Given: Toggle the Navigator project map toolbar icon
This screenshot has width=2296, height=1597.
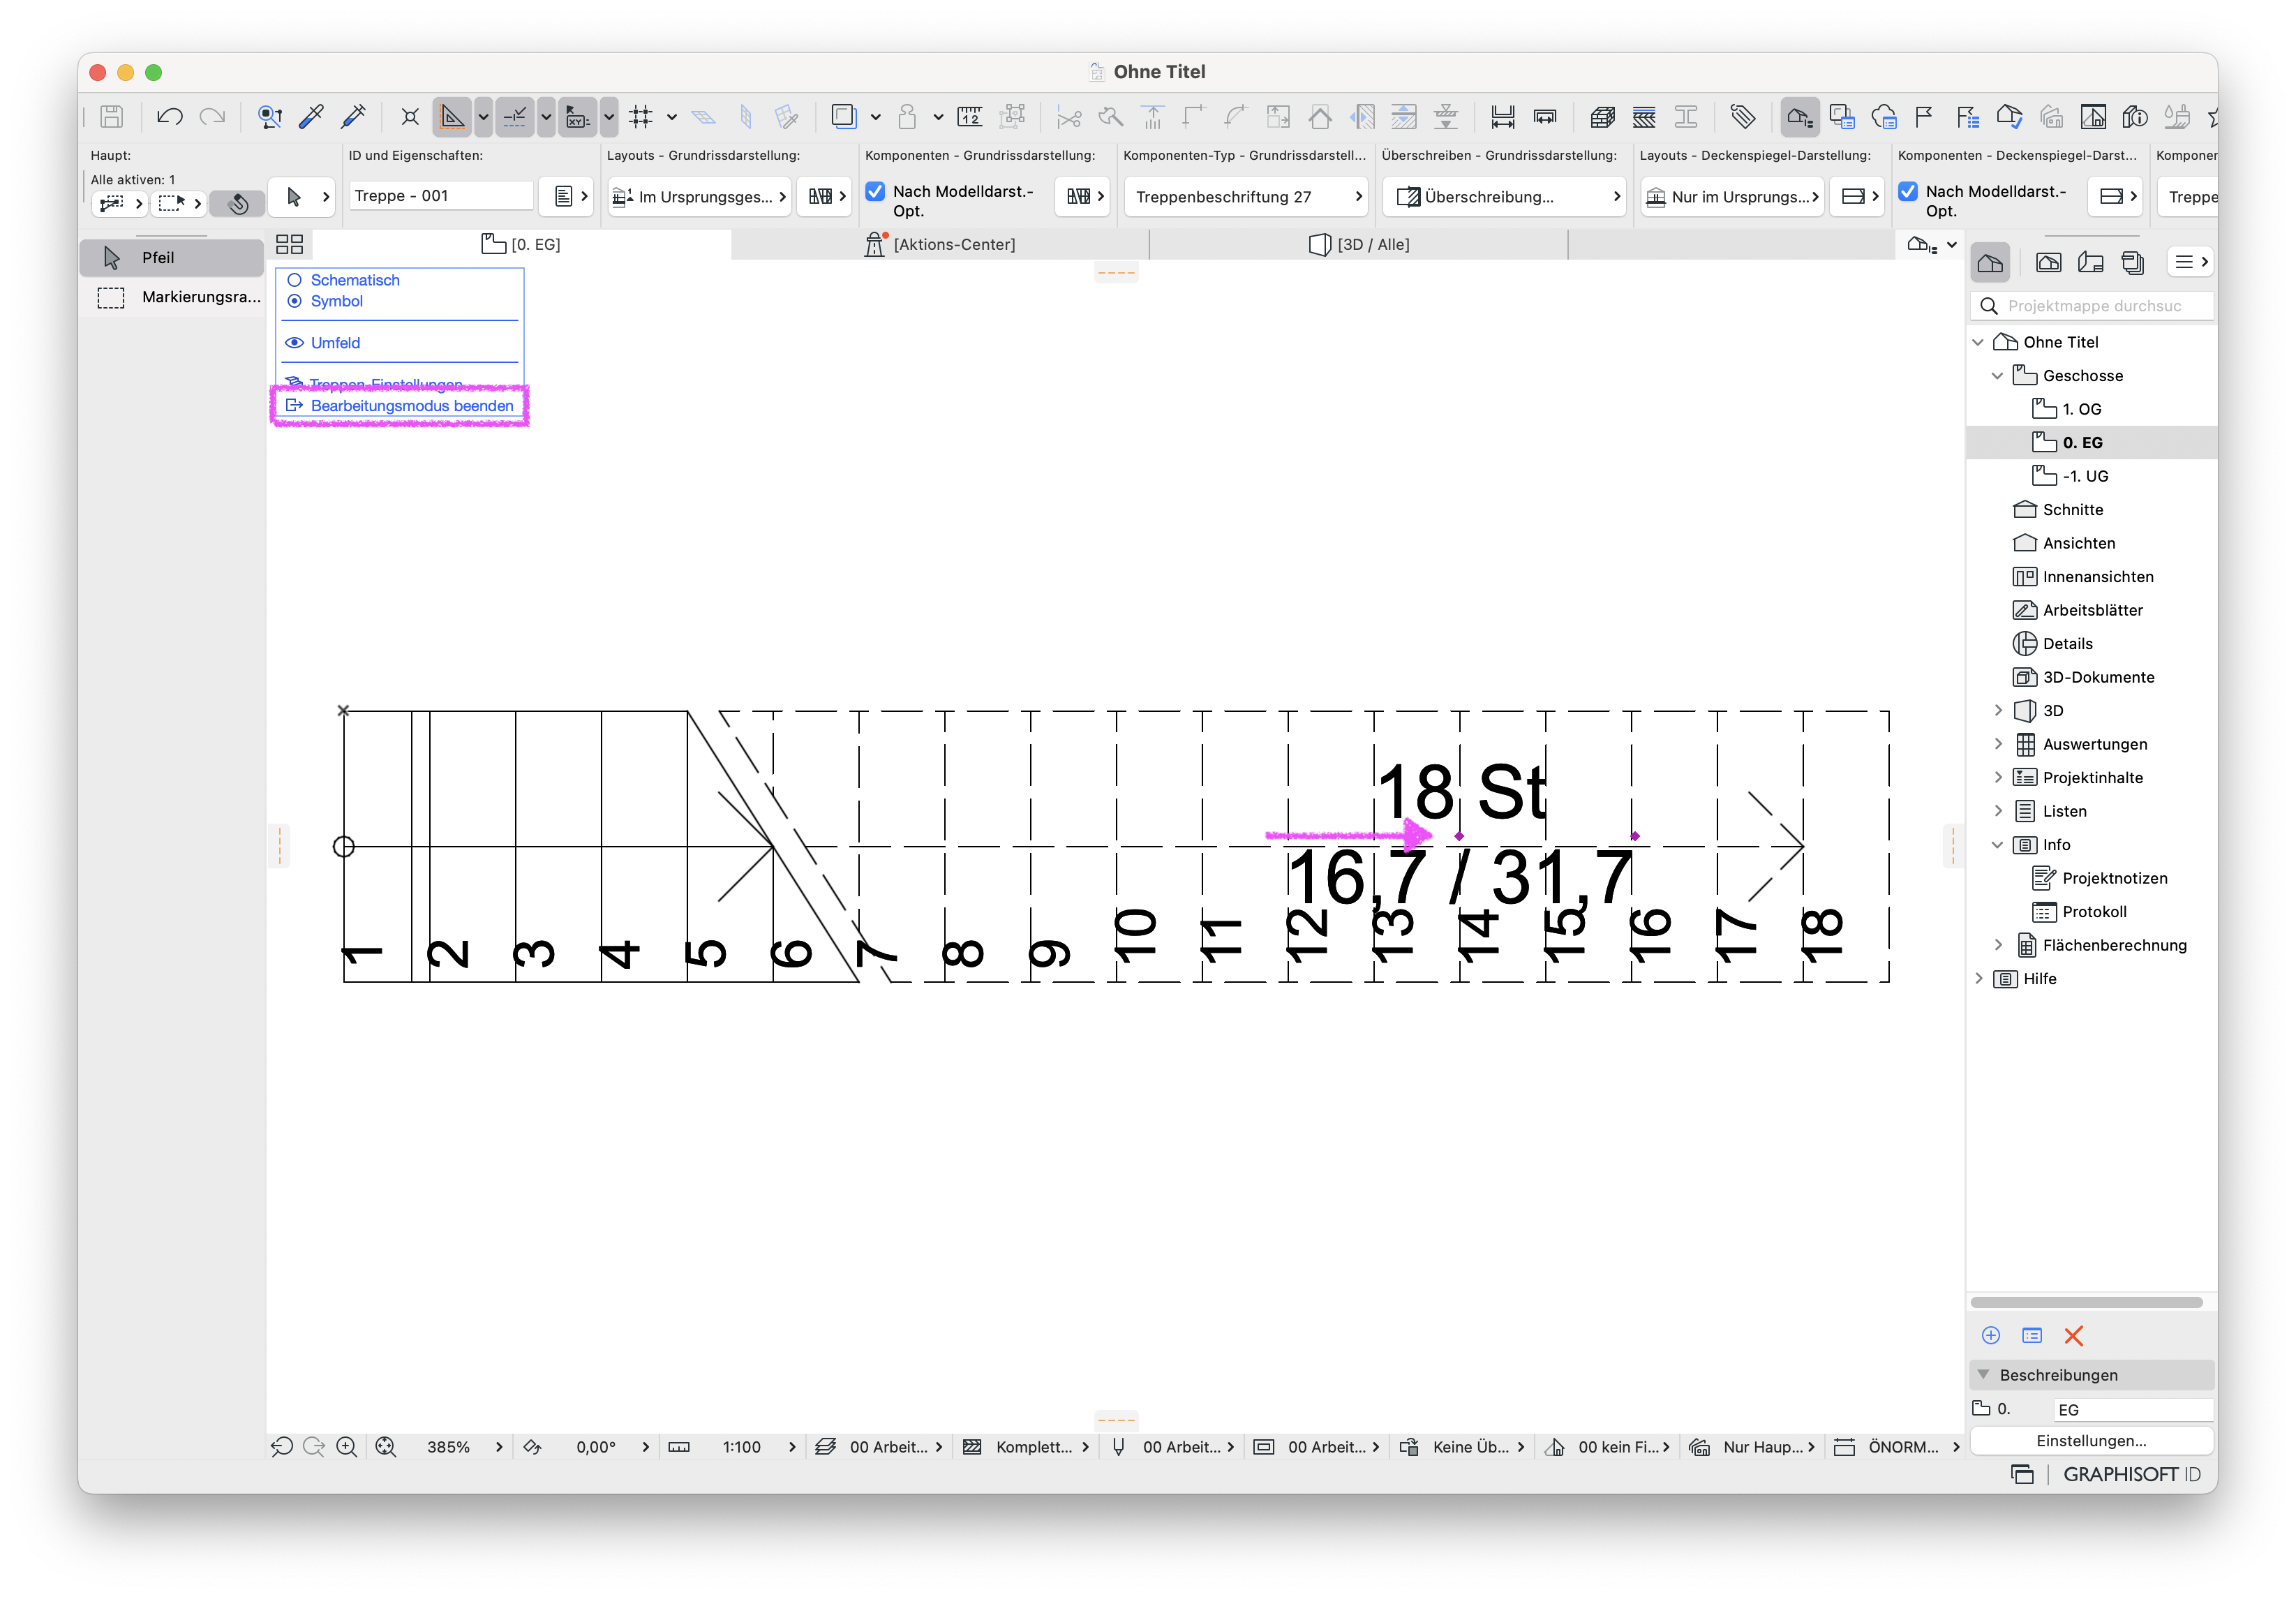Looking at the screenshot, I should click(1800, 117).
